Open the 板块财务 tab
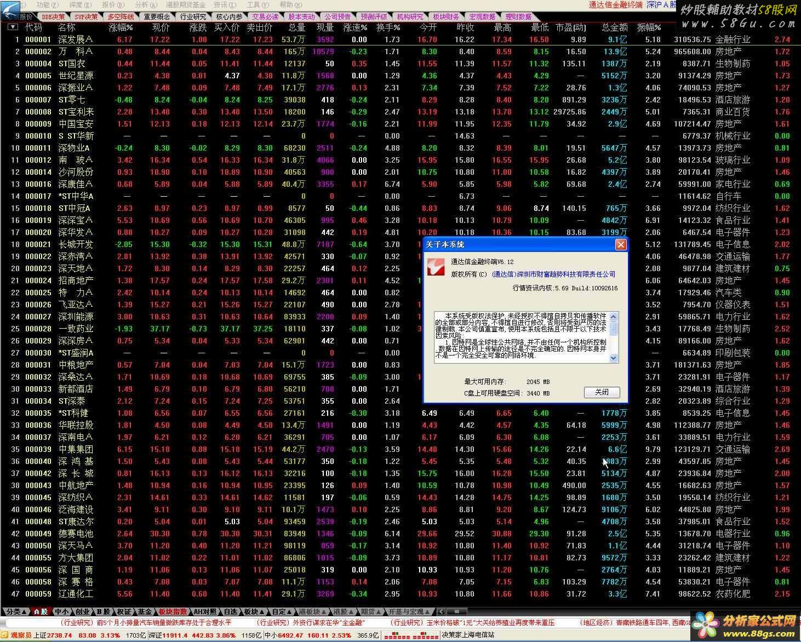Screen dimensions: 801x642 [x=446, y=17]
